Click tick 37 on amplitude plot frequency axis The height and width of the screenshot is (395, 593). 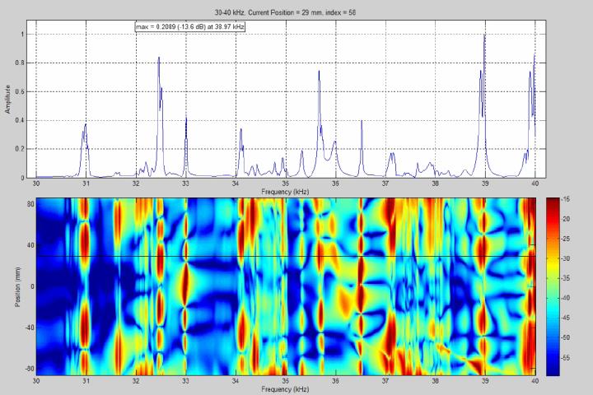click(x=385, y=184)
